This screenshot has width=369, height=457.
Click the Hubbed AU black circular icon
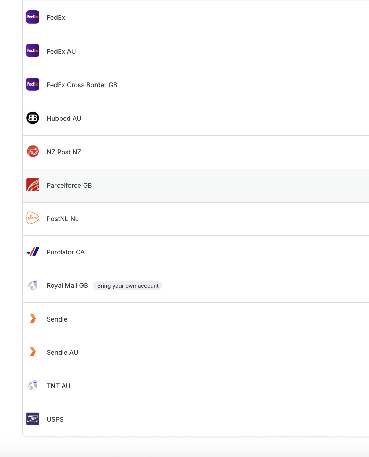tap(33, 118)
